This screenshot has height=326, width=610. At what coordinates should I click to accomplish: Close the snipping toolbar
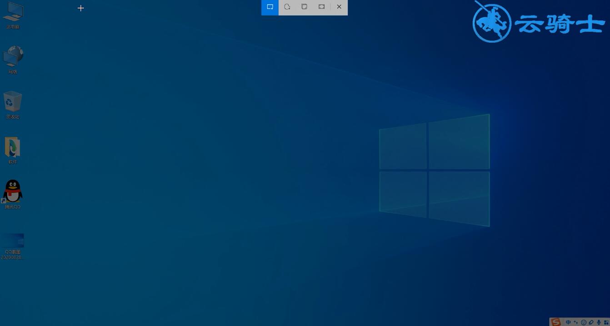pyautogui.click(x=339, y=7)
